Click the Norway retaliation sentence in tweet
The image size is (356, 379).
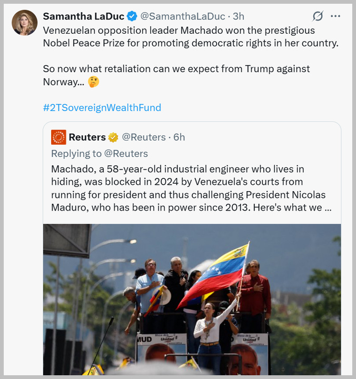pos(176,75)
